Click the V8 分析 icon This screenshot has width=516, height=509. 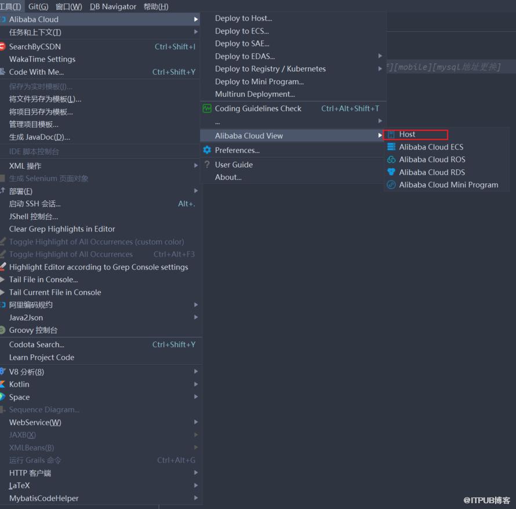[2, 372]
